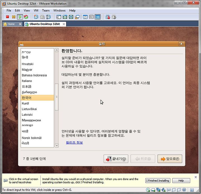Click the language list scroll up arrow
Viewport: 201px width, 194px height.
(x=57, y=50)
